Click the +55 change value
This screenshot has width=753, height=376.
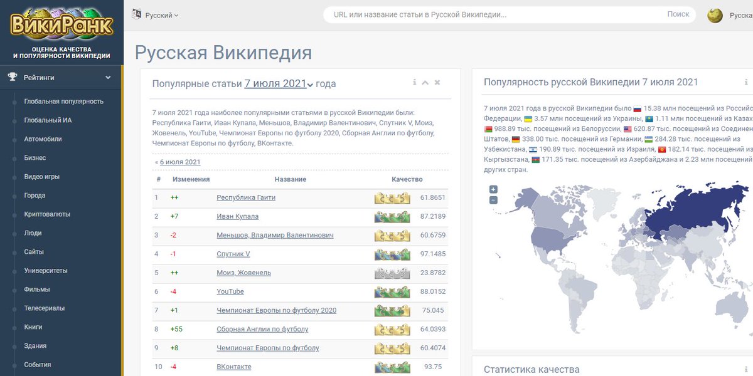(x=176, y=329)
